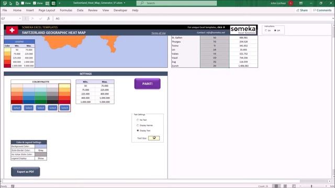Open the Review ribbon tab
The height and width of the screenshot is (188, 335).
coord(93,10)
